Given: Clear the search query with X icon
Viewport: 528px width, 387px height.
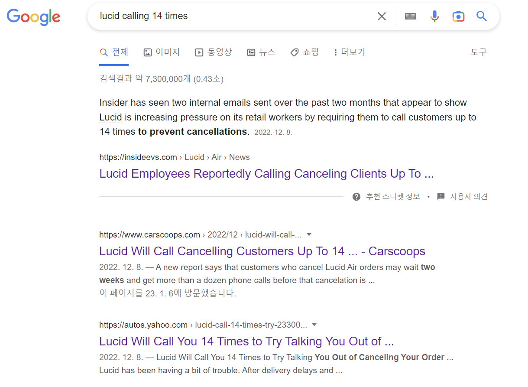Looking at the screenshot, I should pyautogui.click(x=382, y=16).
